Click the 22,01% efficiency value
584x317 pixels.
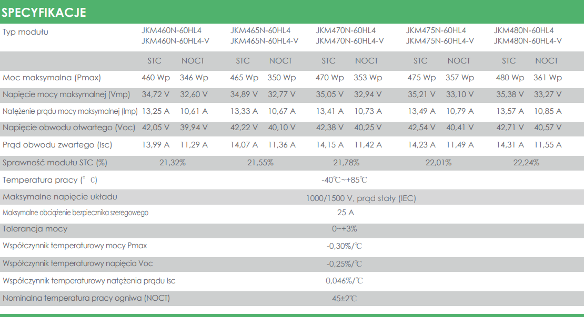(438, 163)
